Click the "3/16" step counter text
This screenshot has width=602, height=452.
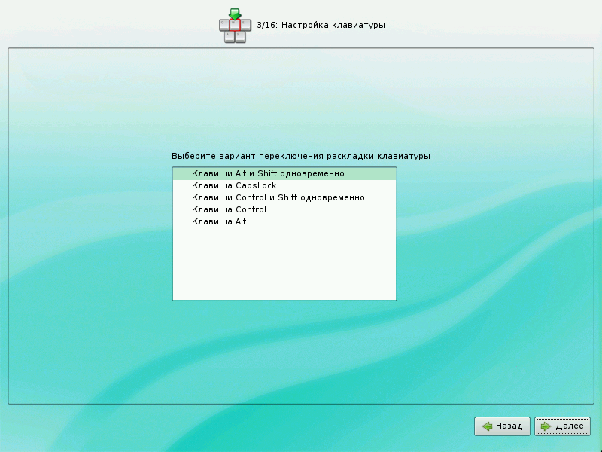pyautogui.click(x=266, y=25)
